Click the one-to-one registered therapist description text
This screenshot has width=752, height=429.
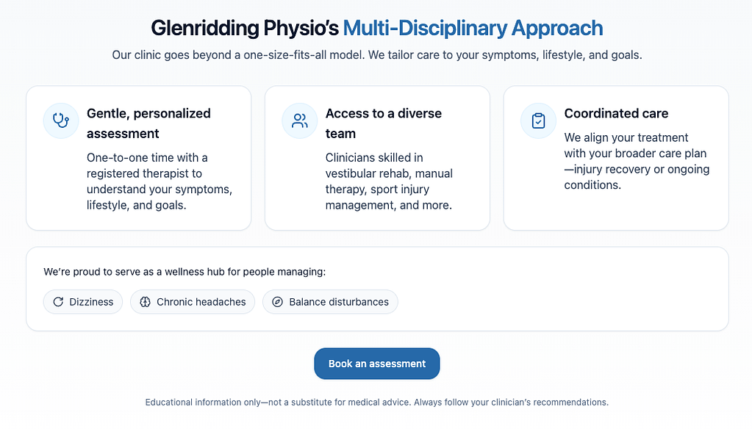(160, 181)
